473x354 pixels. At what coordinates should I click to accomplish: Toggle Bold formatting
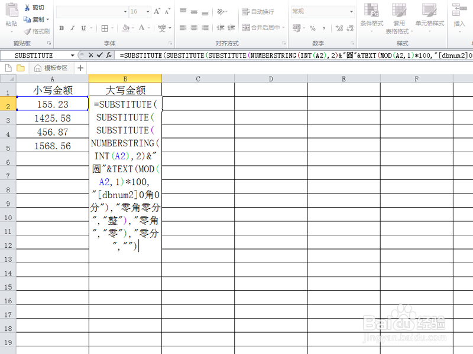pos(61,28)
